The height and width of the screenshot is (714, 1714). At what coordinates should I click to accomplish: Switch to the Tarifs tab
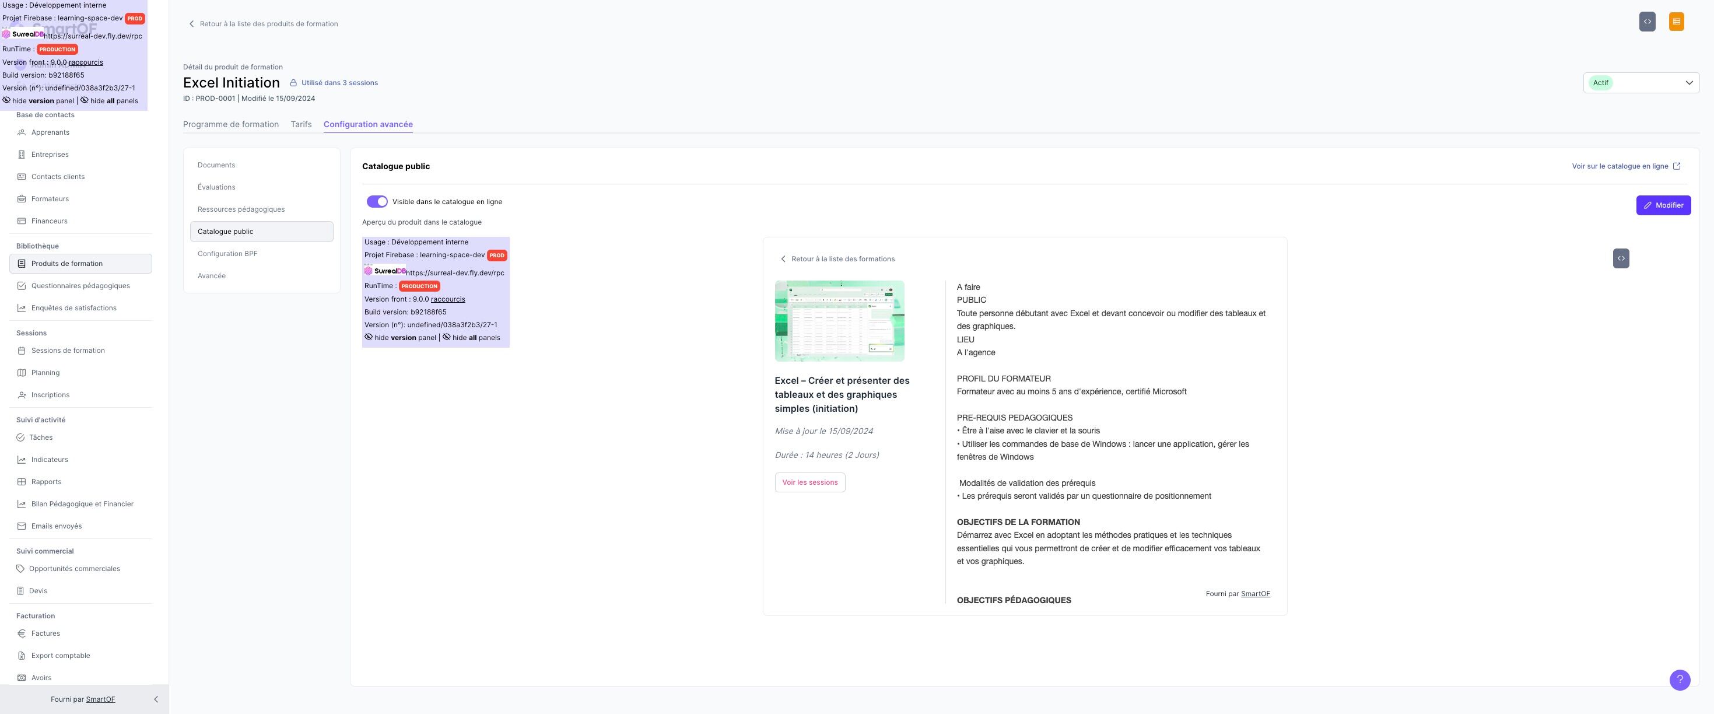point(301,124)
